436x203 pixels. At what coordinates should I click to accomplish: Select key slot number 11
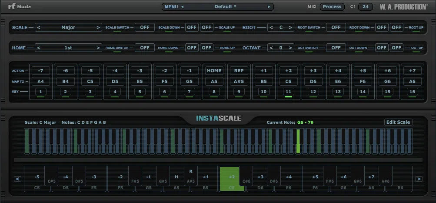click(288, 91)
